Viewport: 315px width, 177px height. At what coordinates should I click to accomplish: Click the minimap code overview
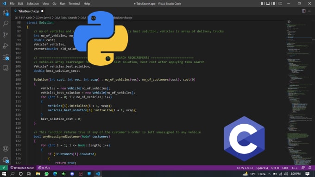pos(298,92)
